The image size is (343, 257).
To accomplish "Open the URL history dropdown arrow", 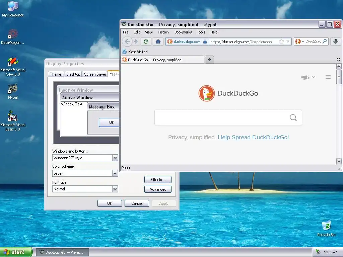I will coord(288,41).
